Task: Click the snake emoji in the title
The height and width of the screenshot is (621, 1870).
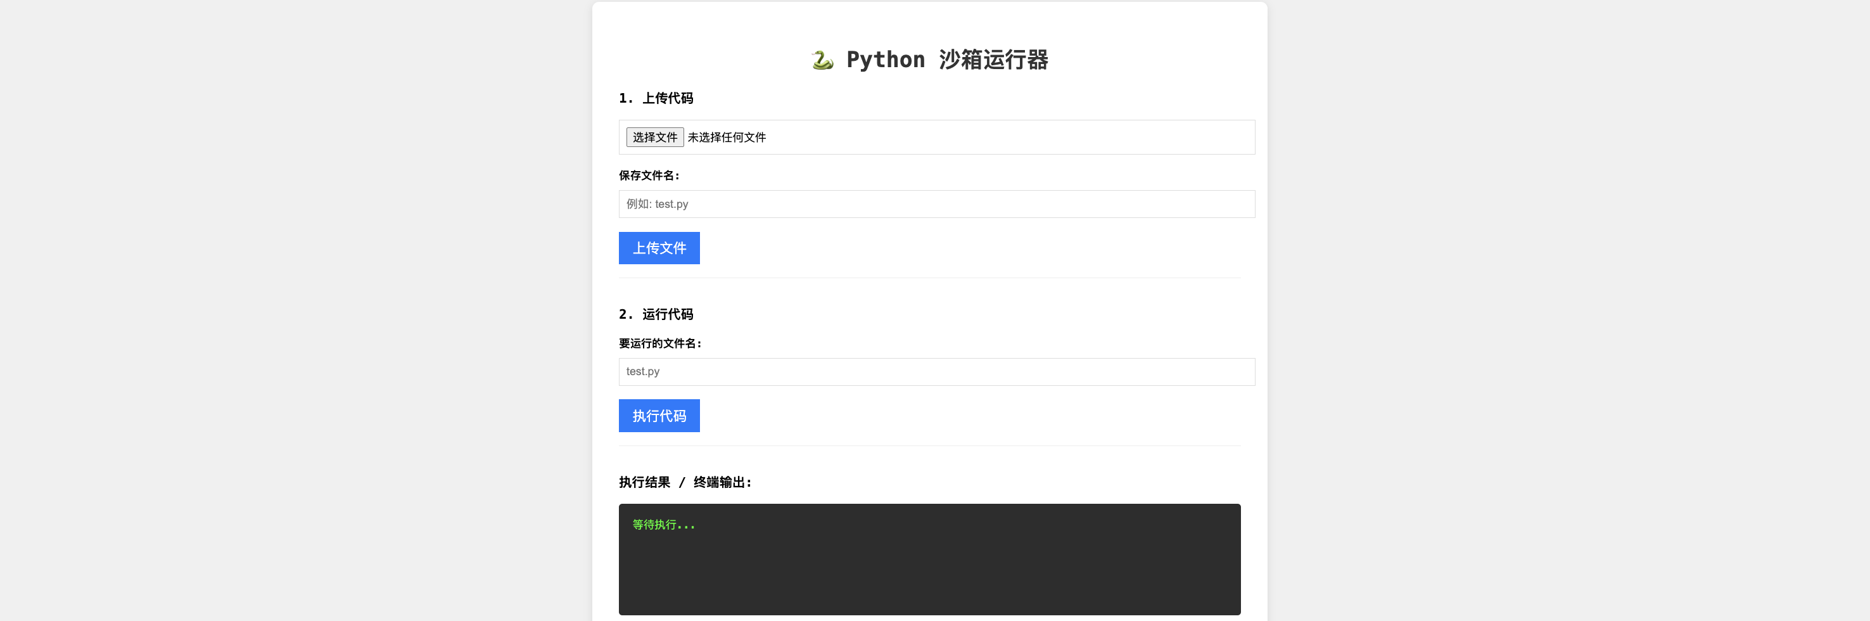Action: [822, 60]
